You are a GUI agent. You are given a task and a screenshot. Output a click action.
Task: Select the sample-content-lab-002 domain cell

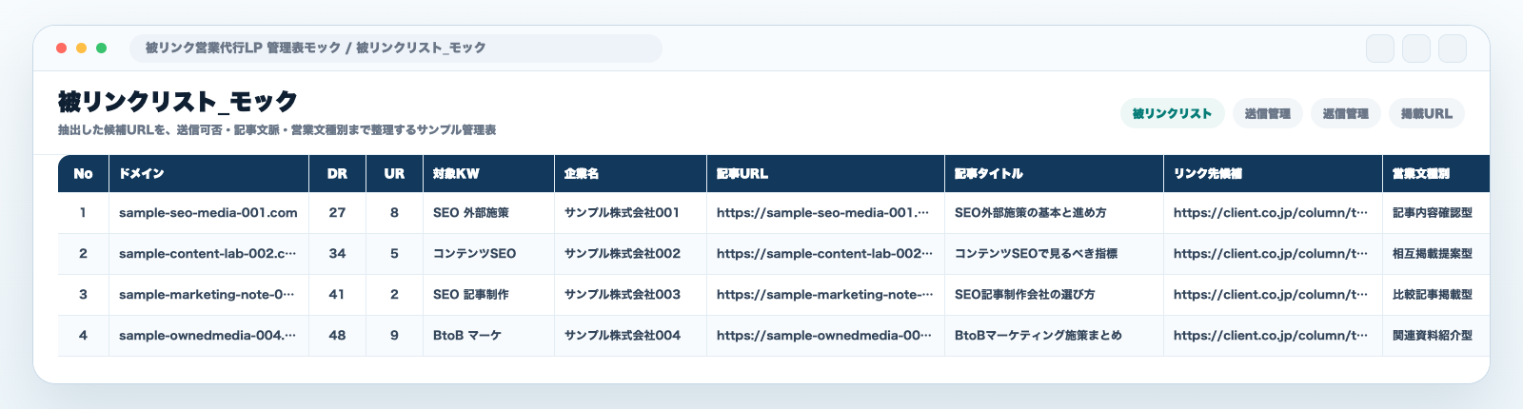(x=208, y=254)
